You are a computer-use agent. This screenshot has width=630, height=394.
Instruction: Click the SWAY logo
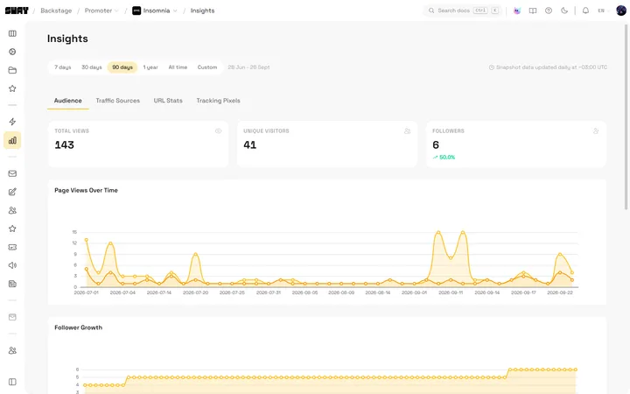(x=17, y=11)
